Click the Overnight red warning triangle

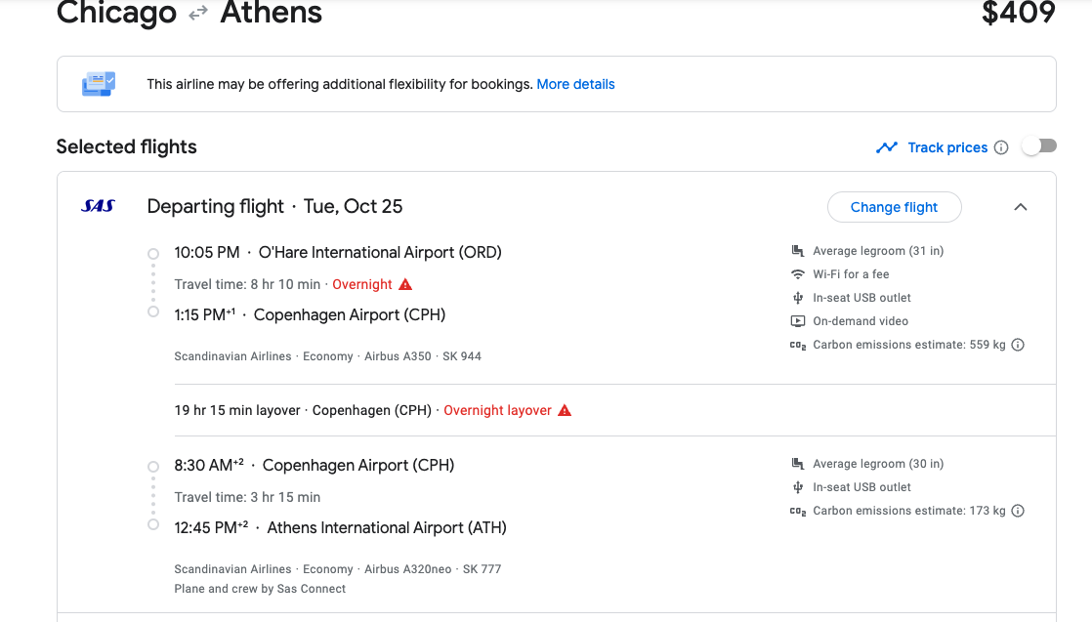pyautogui.click(x=405, y=284)
